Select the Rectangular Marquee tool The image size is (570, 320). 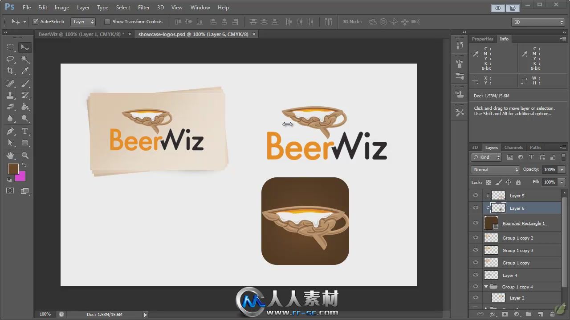(10, 47)
